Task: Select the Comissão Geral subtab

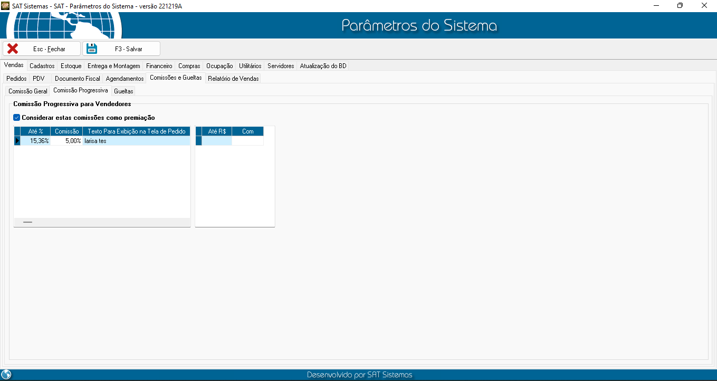Action: point(28,91)
